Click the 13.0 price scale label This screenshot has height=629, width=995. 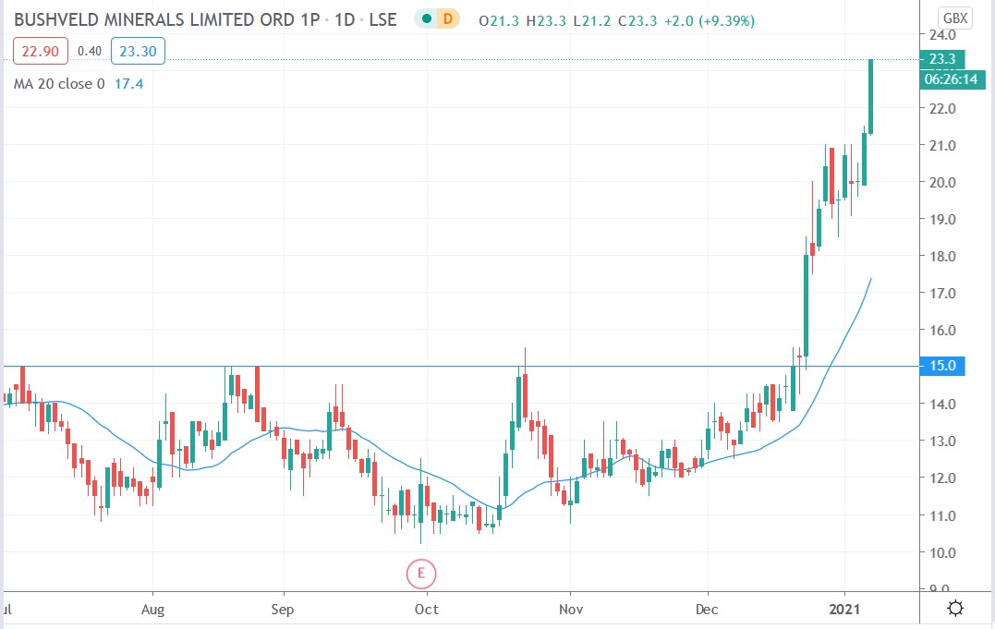tap(942, 441)
